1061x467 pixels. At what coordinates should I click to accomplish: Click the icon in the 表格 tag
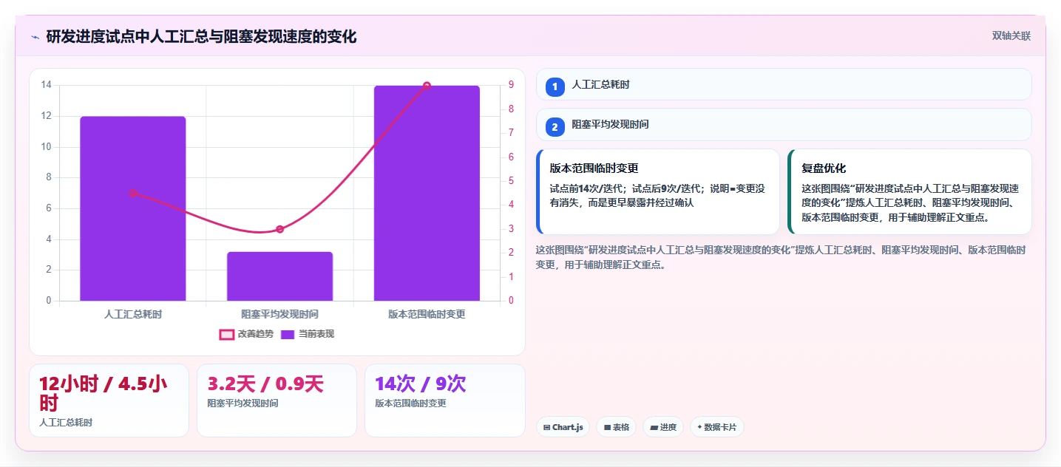pos(607,427)
